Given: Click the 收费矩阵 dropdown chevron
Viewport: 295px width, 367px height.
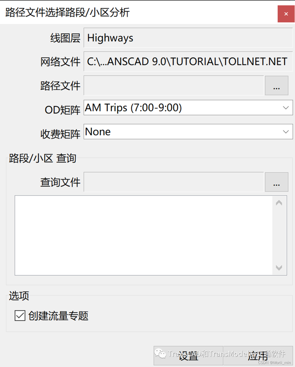Looking at the screenshot, I should pyautogui.click(x=285, y=132).
